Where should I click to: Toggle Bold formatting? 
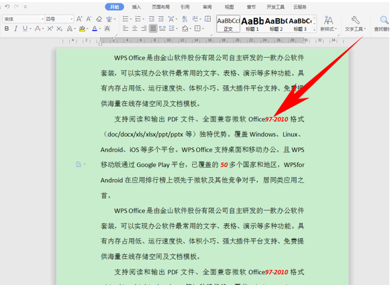point(7,29)
